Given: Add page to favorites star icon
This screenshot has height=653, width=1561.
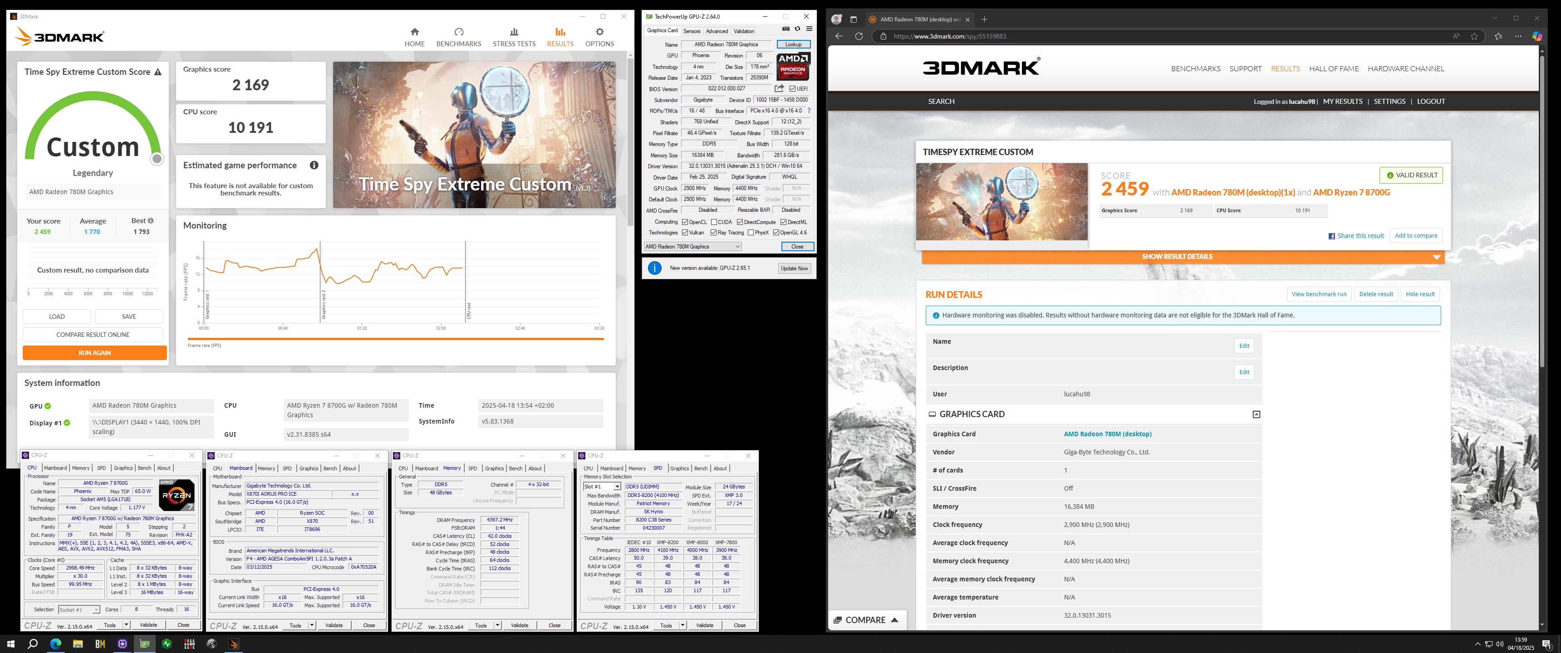Looking at the screenshot, I should coord(1474,36).
